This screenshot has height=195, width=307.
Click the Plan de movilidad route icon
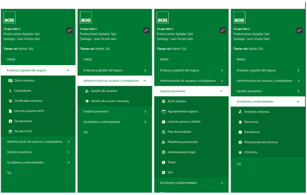click(x=163, y=132)
